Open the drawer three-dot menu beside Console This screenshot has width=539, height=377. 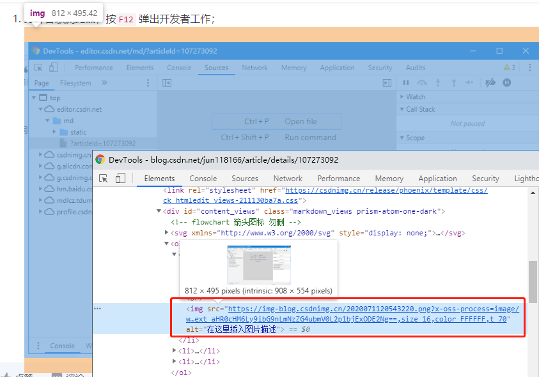click(38, 346)
